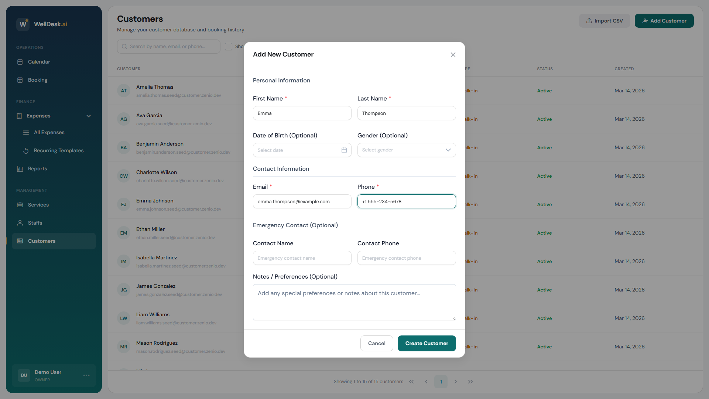Go to last page of customers
The width and height of the screenshot is (709, 399).
470,382
